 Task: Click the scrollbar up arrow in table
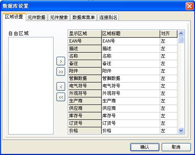click(x=181, y=33)
